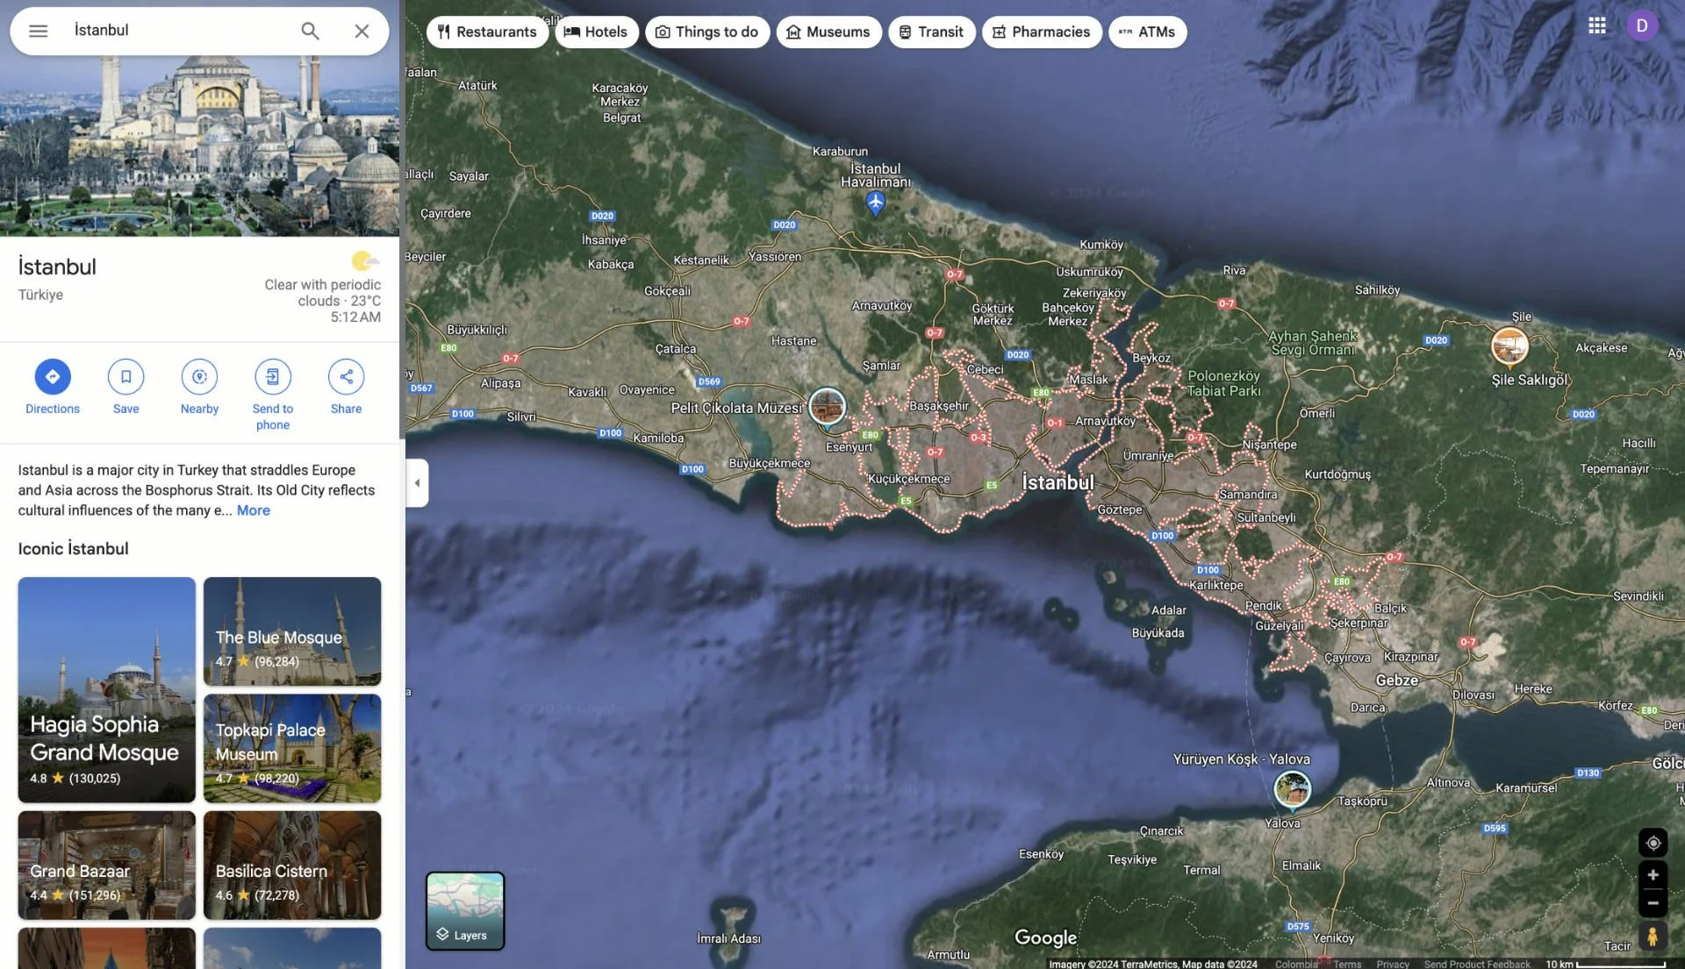1685x969 pixels.
Task: Filter map by Pharmacies
Action: [1042, 32]
